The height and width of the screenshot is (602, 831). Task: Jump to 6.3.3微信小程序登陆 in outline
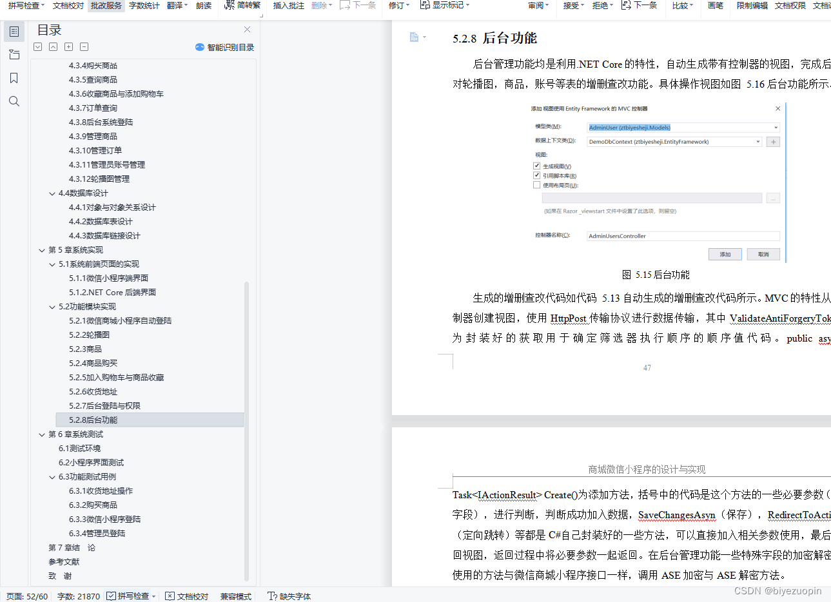(104, 519)
